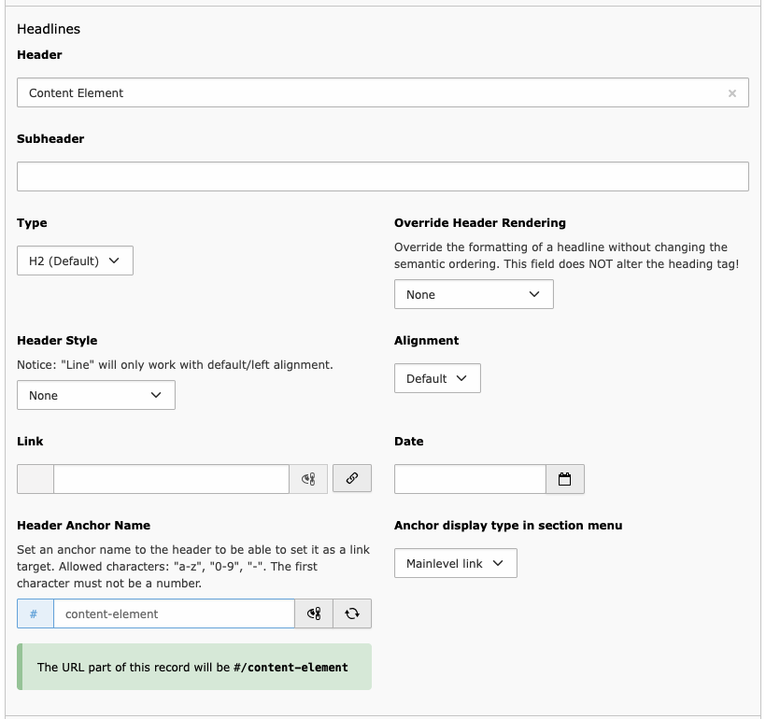Image resolution: width=766 pixels, height=719 pixels.
Task: Expand the Alignment dropdown set to Default
Action: pos(437,378)
